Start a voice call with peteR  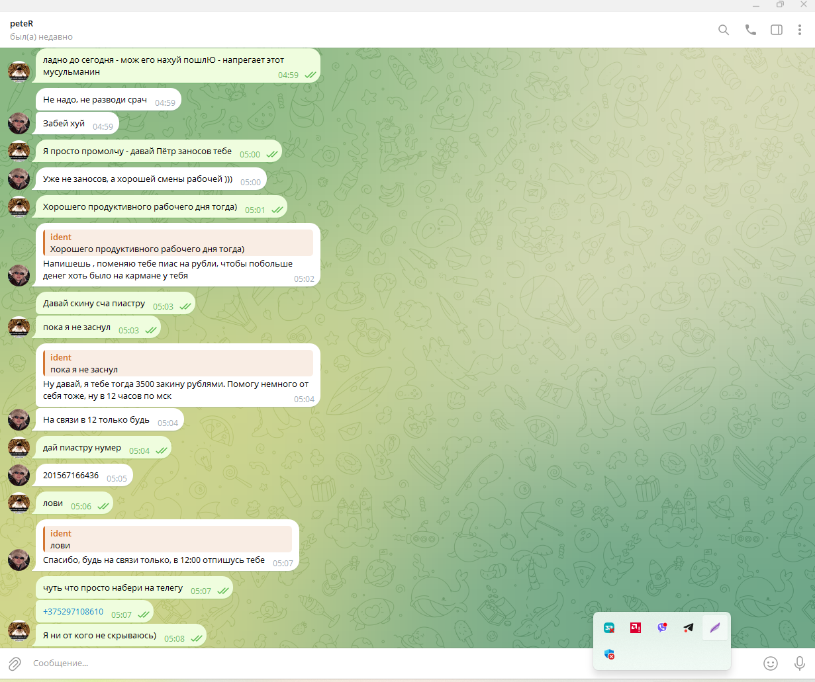pyautogui.click(x=750, y=30)
